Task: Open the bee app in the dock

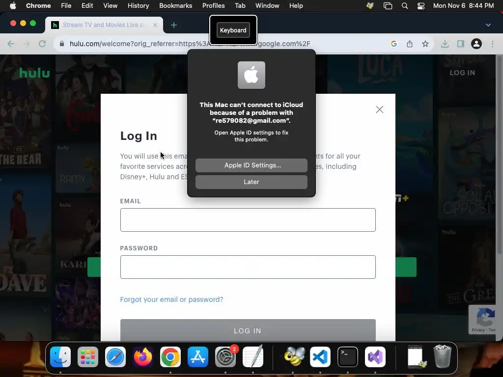Action: 294,357
